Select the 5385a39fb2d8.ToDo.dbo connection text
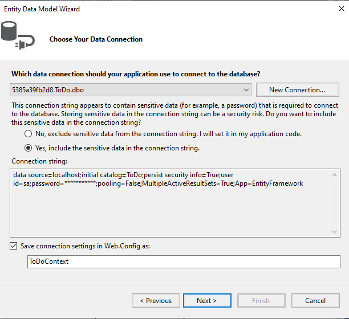The width and height of the screenshot is (349, 319). [48, 90]
